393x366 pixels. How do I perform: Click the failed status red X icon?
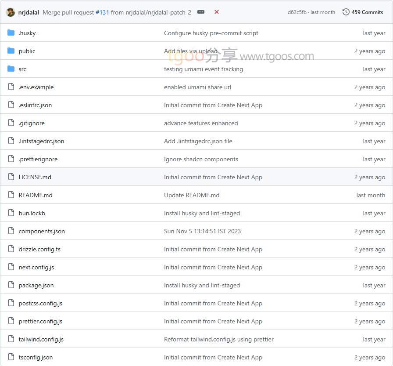click(217, 12)
